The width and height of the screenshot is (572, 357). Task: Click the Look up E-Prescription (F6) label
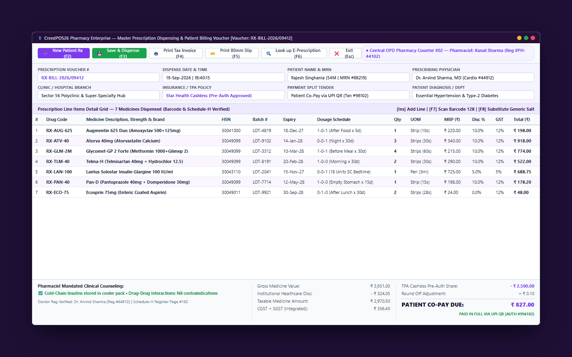[x=298, y=54]
